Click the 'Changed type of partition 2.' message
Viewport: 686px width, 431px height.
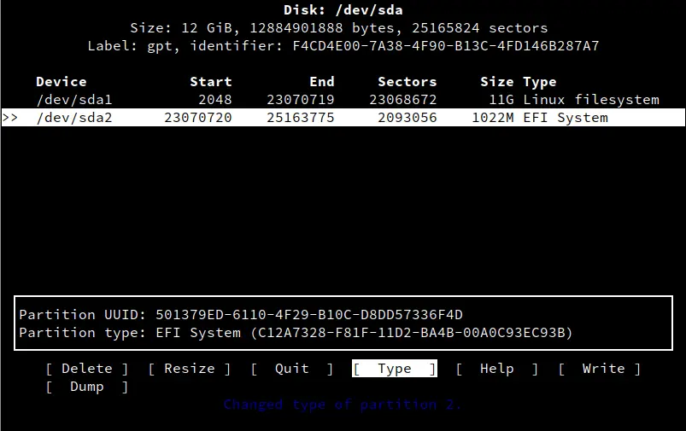[x=342, y=405]
